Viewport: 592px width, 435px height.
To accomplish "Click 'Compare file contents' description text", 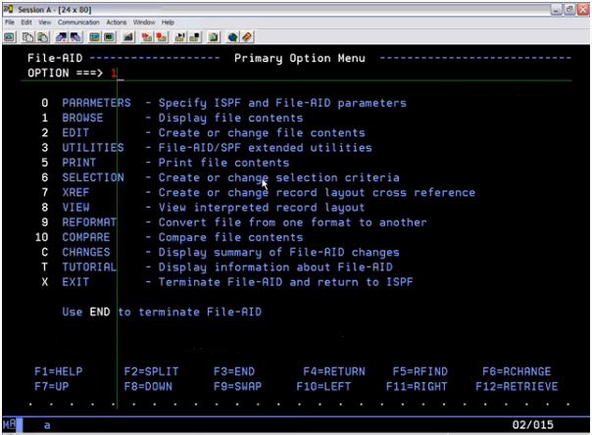I will tap(230, 238).
